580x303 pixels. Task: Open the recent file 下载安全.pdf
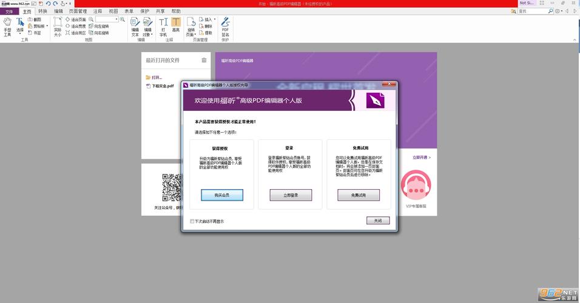click(x=160, y=85)
